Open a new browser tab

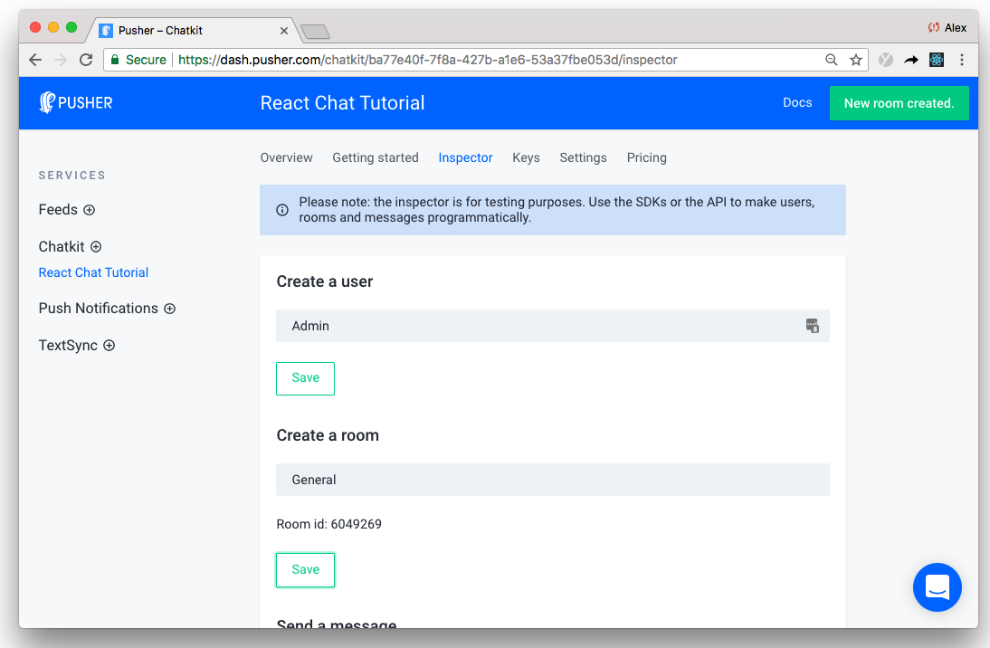[315, 32]
